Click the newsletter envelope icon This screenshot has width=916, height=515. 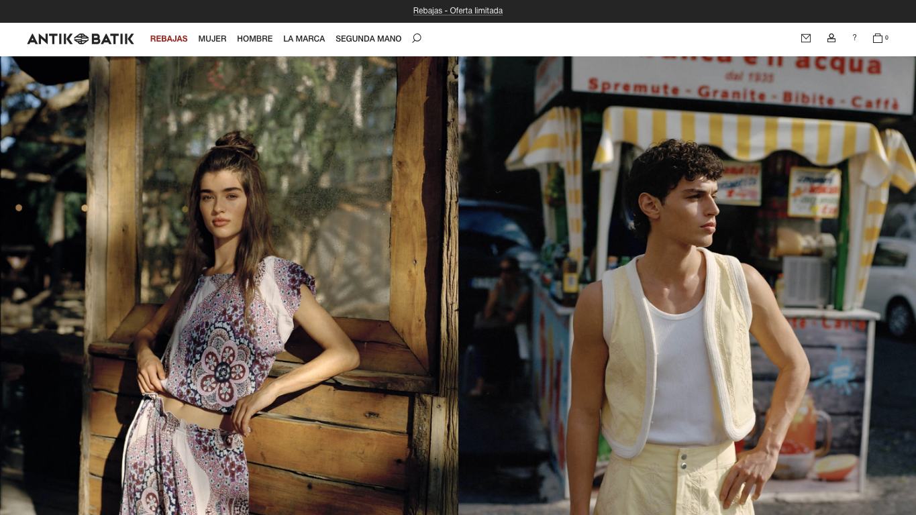coord(806,38)
